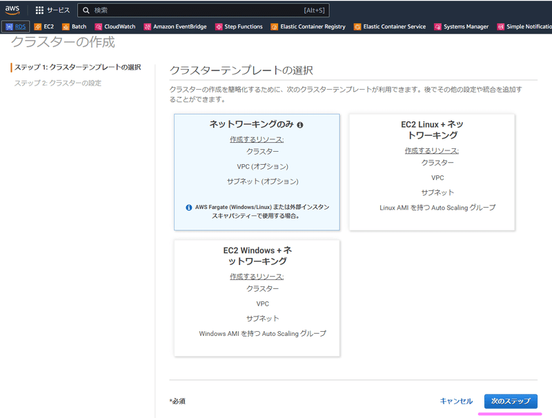
Task: Click VPC (オプション) text
Action: 263,166
